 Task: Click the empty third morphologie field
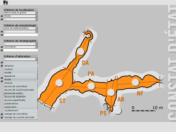point(21,35)
